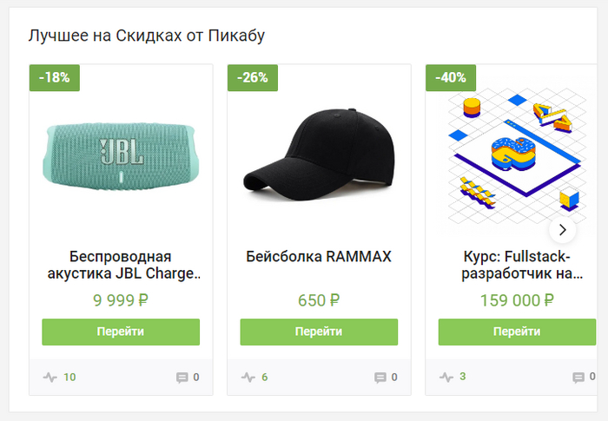This screenshot has width=608, height=421.
Task: Click the comments icon on Fullstack course card
Action: (x=578, y=378)
